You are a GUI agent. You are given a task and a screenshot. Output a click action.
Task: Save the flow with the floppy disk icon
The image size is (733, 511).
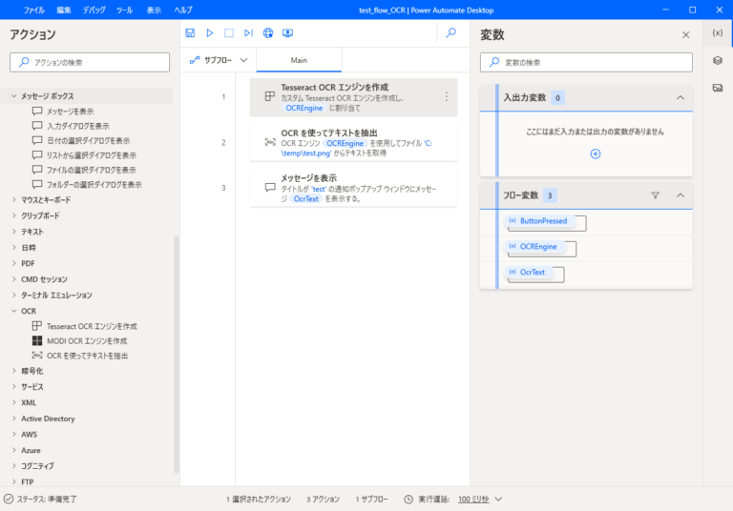coord(190,32)
